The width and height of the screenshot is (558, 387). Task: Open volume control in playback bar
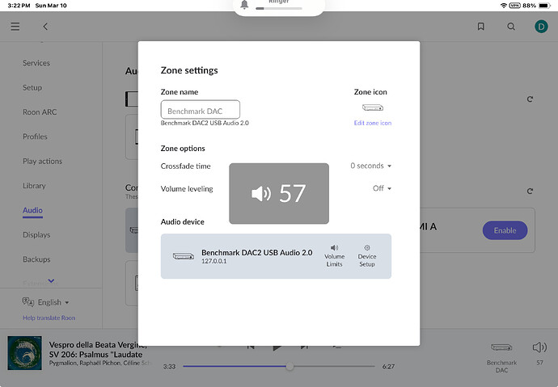click(539, 347)
